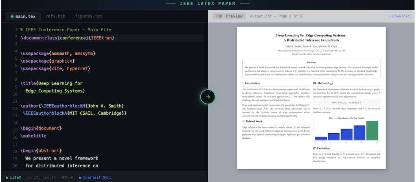
Task: Click the II. Related Work heading in PDF
Action: tap(252, 122)
